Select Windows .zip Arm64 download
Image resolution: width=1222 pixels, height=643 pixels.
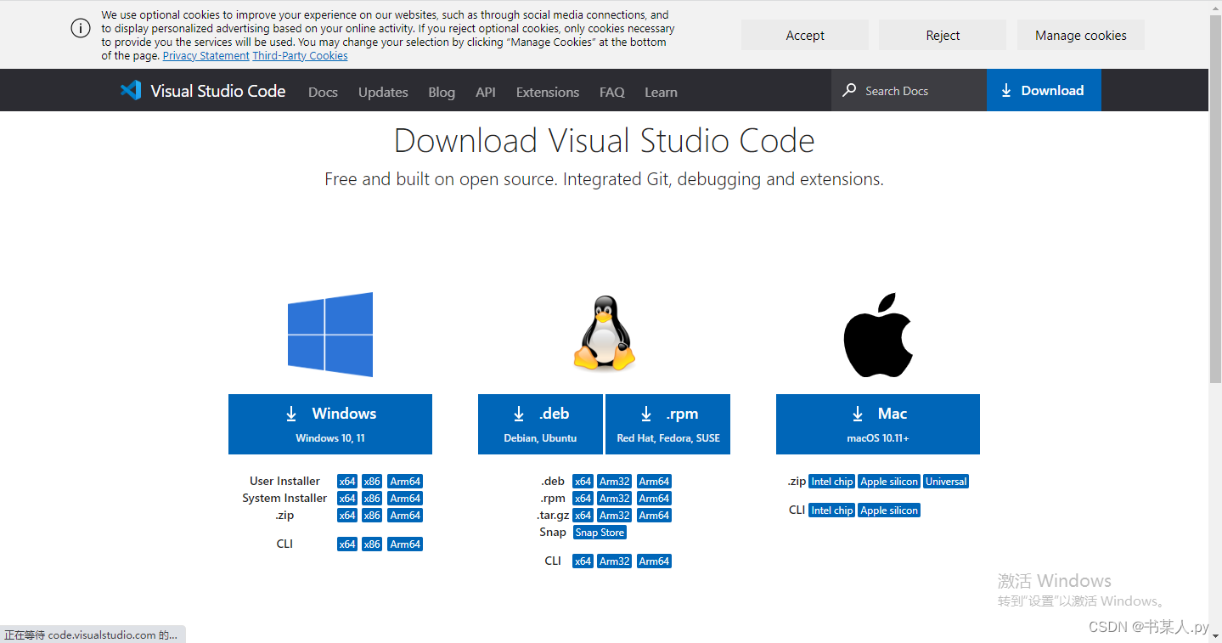(405, 516)
